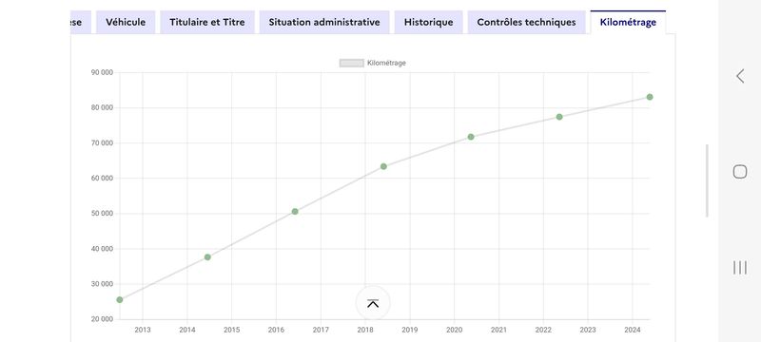Click the partially hidden leftmost tab
The width and height of the screenshot is (761, 342).
point(81,22)
